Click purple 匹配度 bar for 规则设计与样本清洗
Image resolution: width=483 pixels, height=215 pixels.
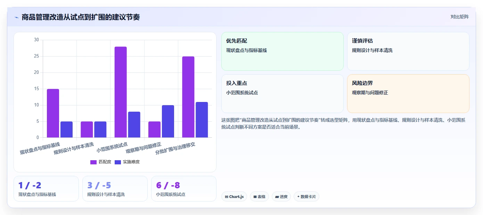(87, 130)
